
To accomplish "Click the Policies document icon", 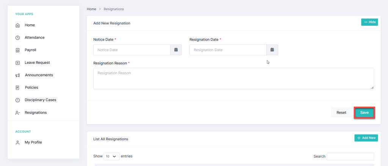I will pyautogui.click(x=17, y=88).
